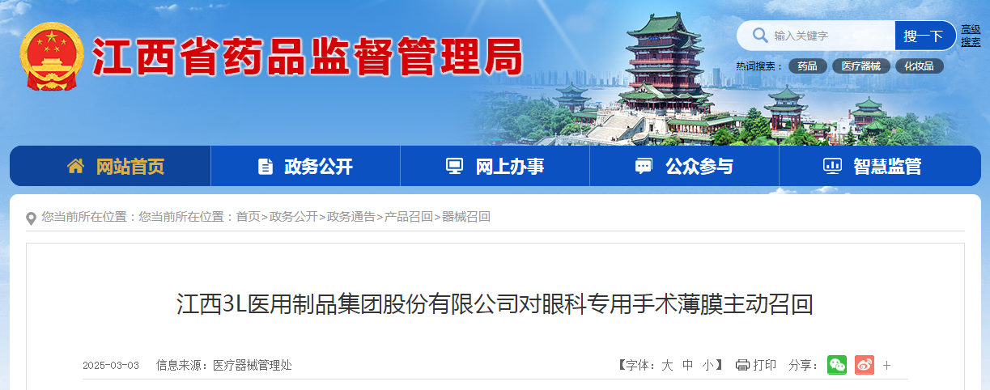Viewport: 990px width, 390px height.
Task: Set font size to 大
Action: pyautogui.click(x=667, y=366)
